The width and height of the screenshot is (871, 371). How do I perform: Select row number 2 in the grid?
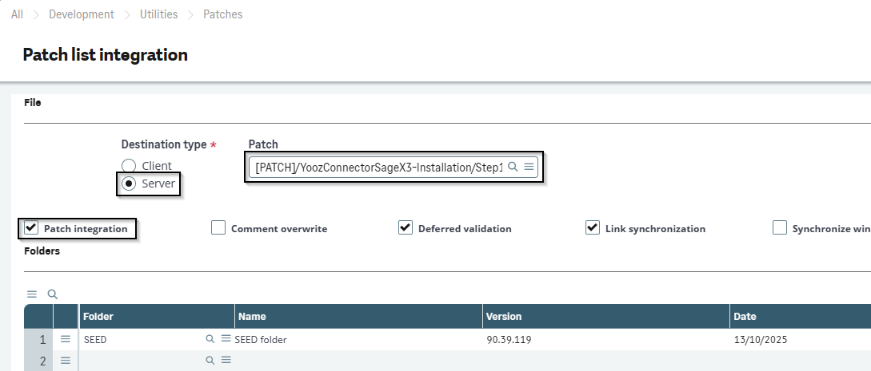(x=38, y=361)
